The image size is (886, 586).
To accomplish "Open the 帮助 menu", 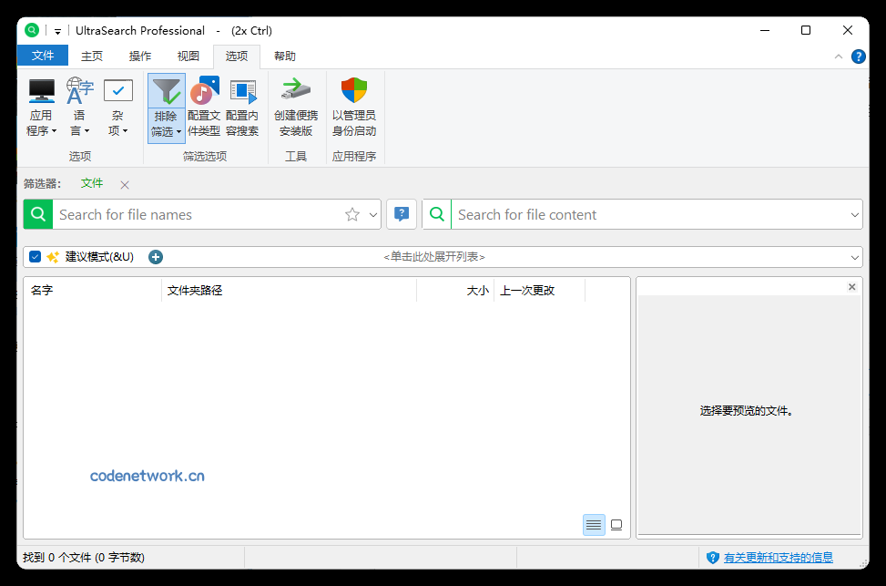I will coord(284,56).
